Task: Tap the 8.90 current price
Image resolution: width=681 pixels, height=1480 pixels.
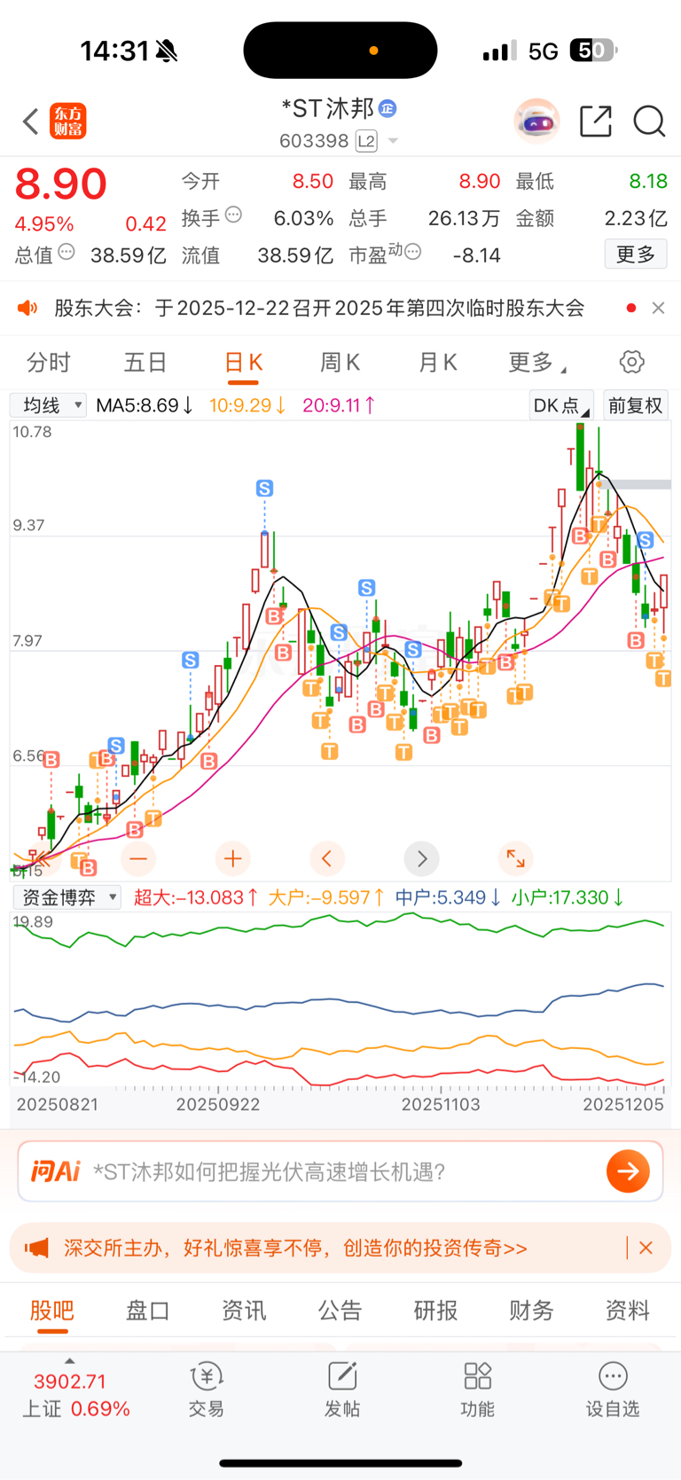Action: pos(61,184)
